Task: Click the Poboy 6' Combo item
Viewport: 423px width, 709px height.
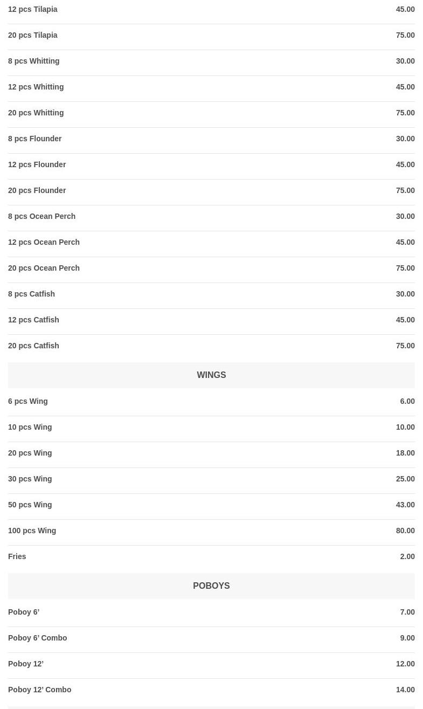Action: coord(38,638)
